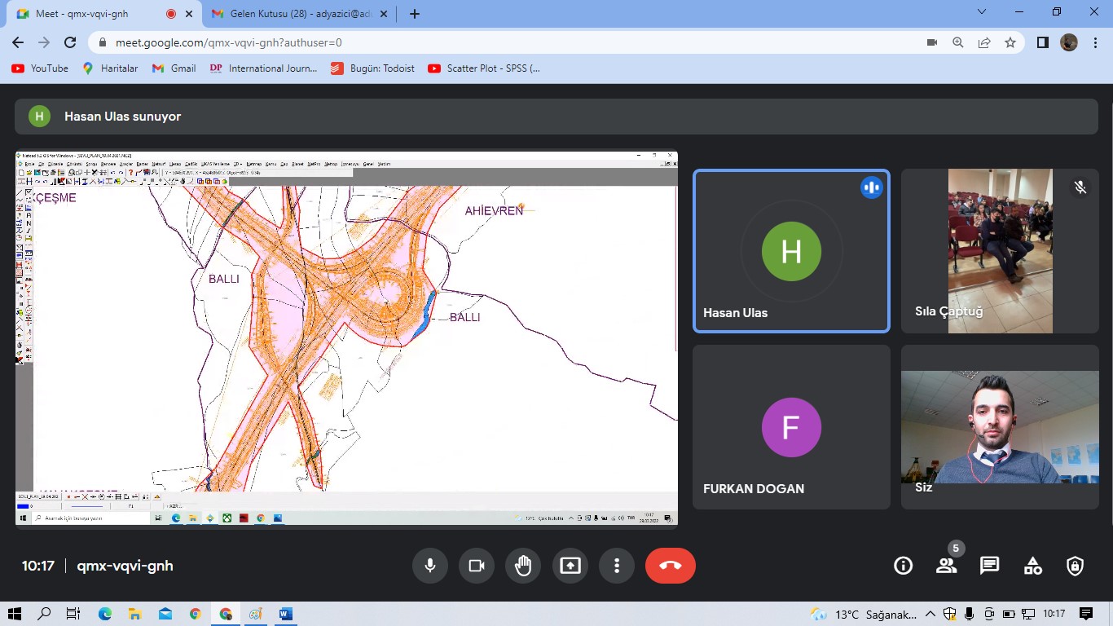
Task: Click the address bar URL field
Action: click(489, 42)
